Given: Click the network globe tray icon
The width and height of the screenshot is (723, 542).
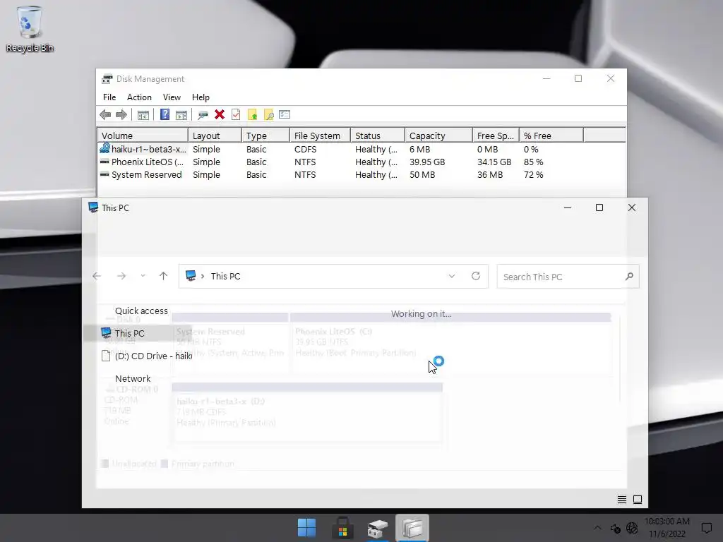Looking at the screenshot, I should (632, 528).
